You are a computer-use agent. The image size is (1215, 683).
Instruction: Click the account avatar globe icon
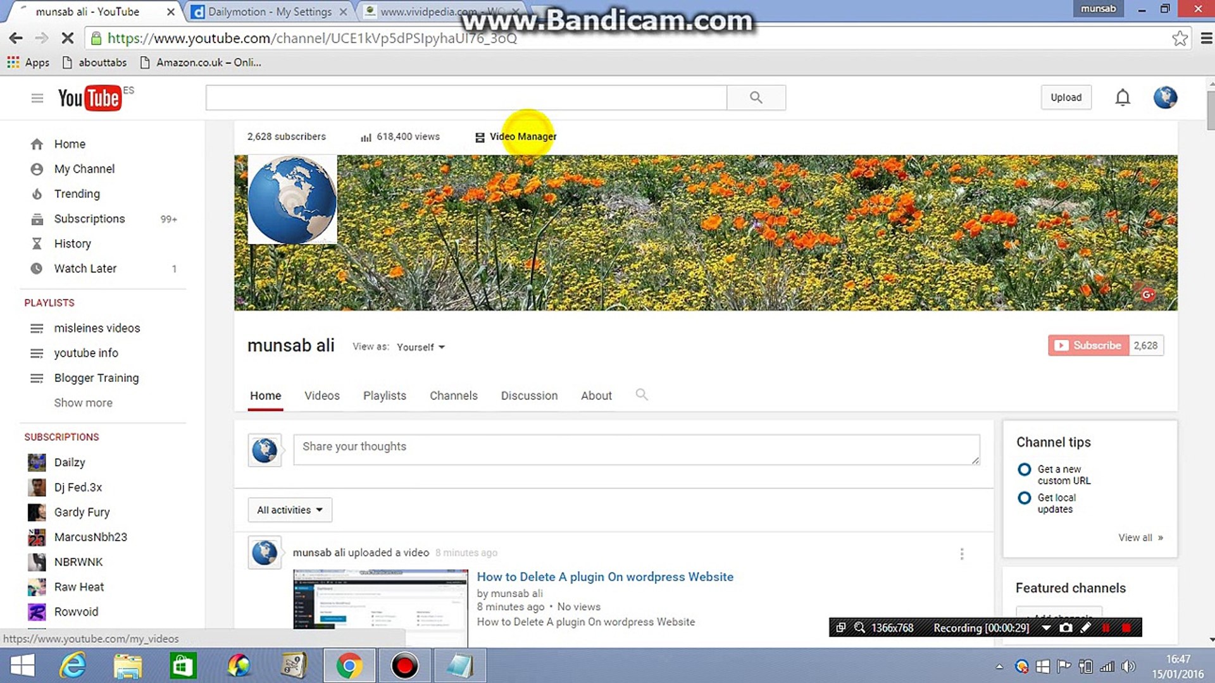(1165, 97)
